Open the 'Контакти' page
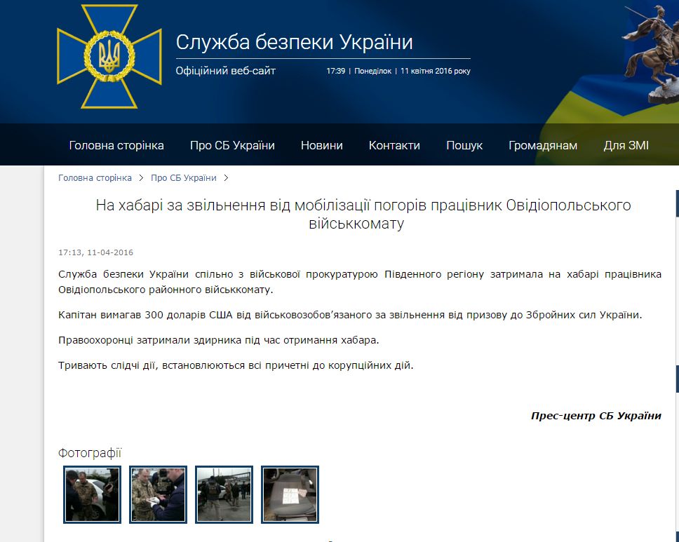Screen dimensions: 679x542 (x=394, y=145)
